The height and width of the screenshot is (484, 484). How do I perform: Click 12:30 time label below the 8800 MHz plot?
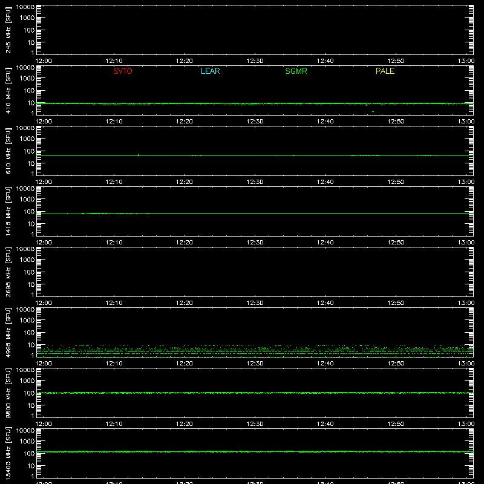point(255,424)
